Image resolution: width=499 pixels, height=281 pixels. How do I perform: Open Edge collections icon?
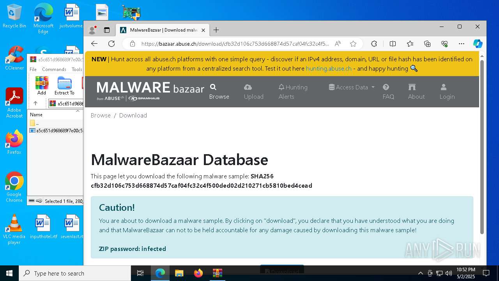[427, 44]
